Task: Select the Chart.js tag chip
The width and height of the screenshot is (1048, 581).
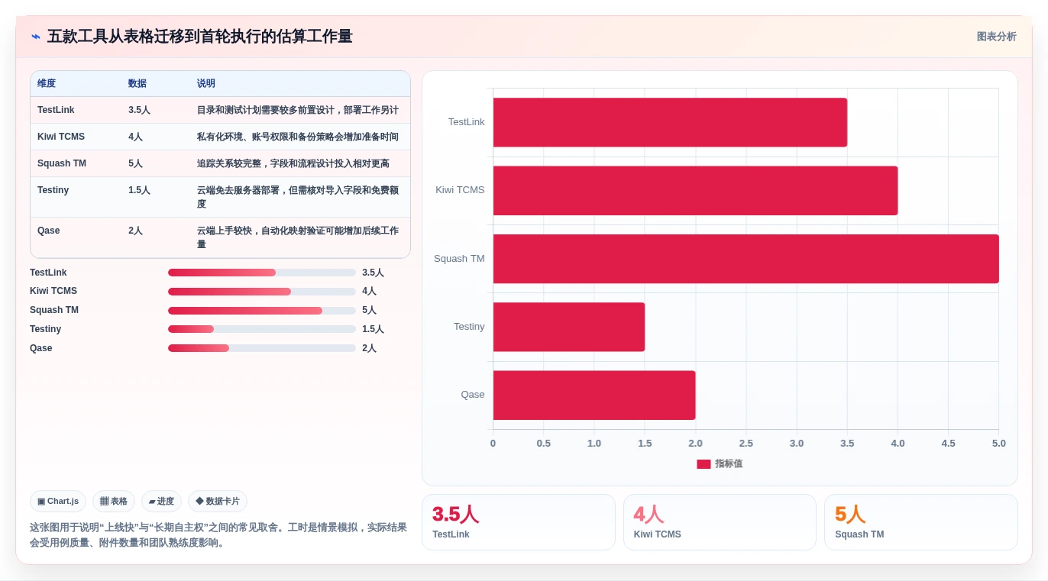Action: point(58,502)
